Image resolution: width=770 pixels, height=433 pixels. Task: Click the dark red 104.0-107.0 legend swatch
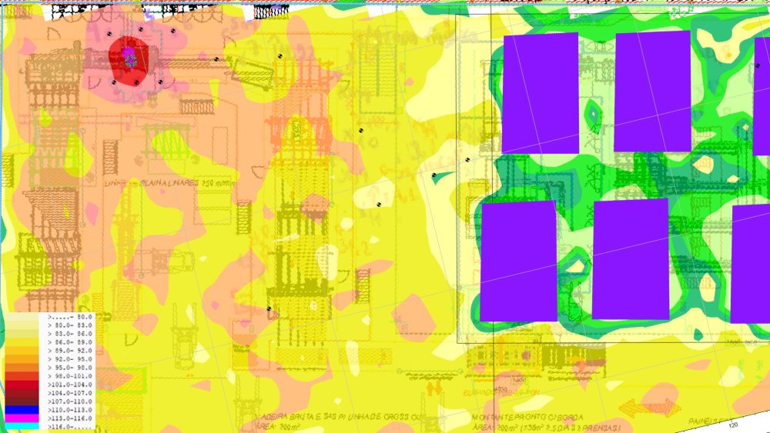click(x=22, y=393)
